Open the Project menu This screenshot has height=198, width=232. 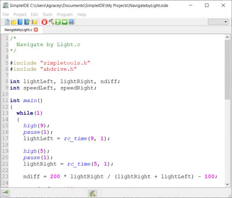[x=20, y=14]
